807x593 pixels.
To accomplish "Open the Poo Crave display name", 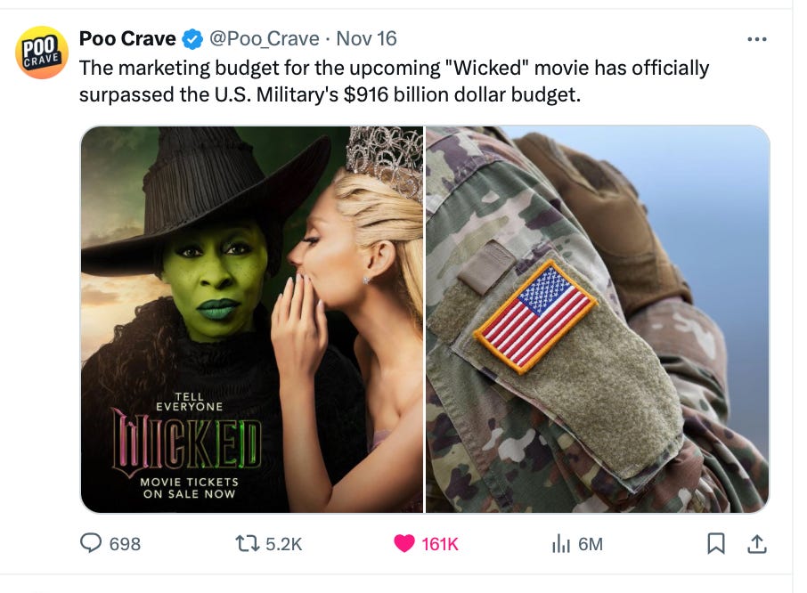I will coord(127,38).
